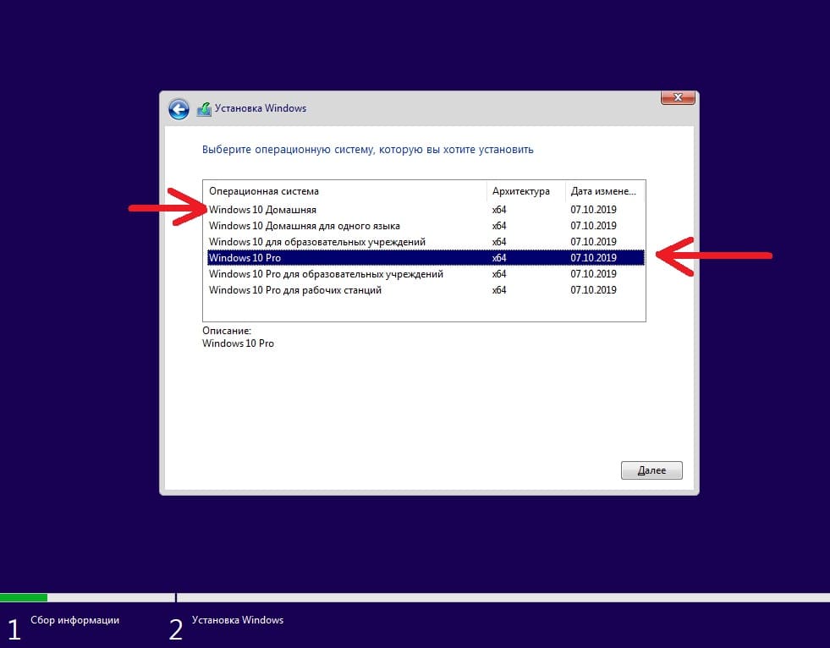Click date in Домашняя для одного языка row
The width and height of the screenshot is (830, 648).
(x=593, y=226)
